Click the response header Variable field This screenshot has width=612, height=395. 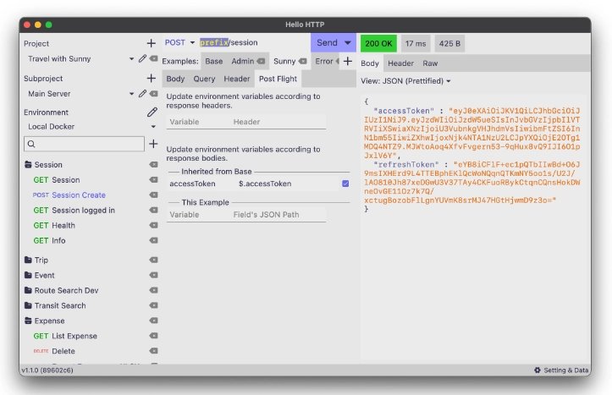(198, 122)
